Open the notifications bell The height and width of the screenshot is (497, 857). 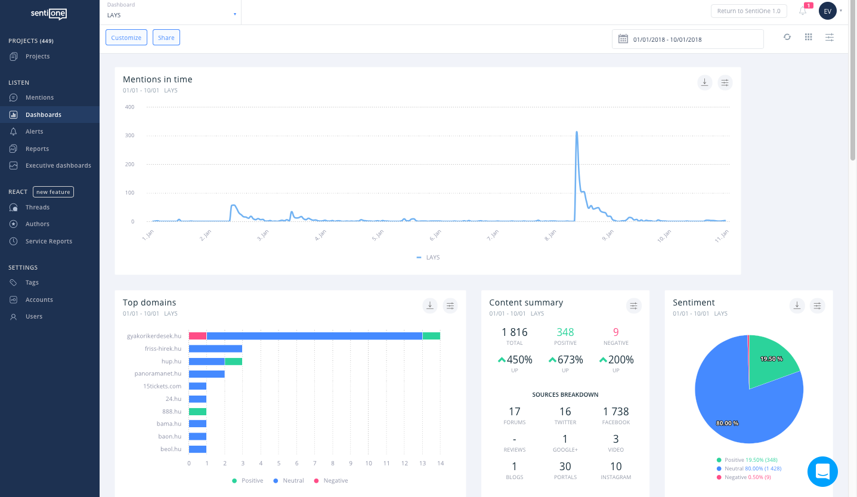(x=803, y=11)
